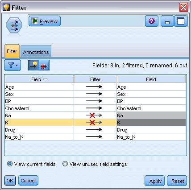Click the Filter column header
This screenshot has width=191, height=190.
[95, 79]
